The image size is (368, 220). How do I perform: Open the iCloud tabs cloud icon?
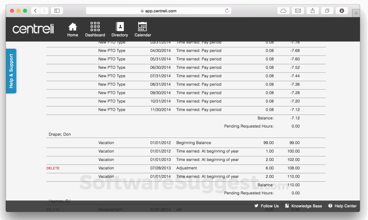pyautogui.click(x=283, y=11)
